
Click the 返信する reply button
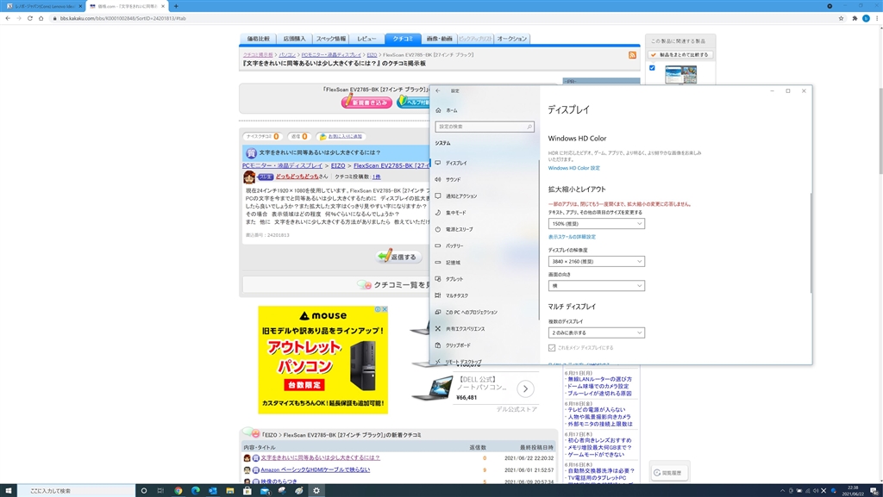tap(398, 257)
